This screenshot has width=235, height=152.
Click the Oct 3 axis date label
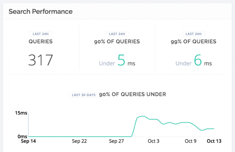point(154,141)
